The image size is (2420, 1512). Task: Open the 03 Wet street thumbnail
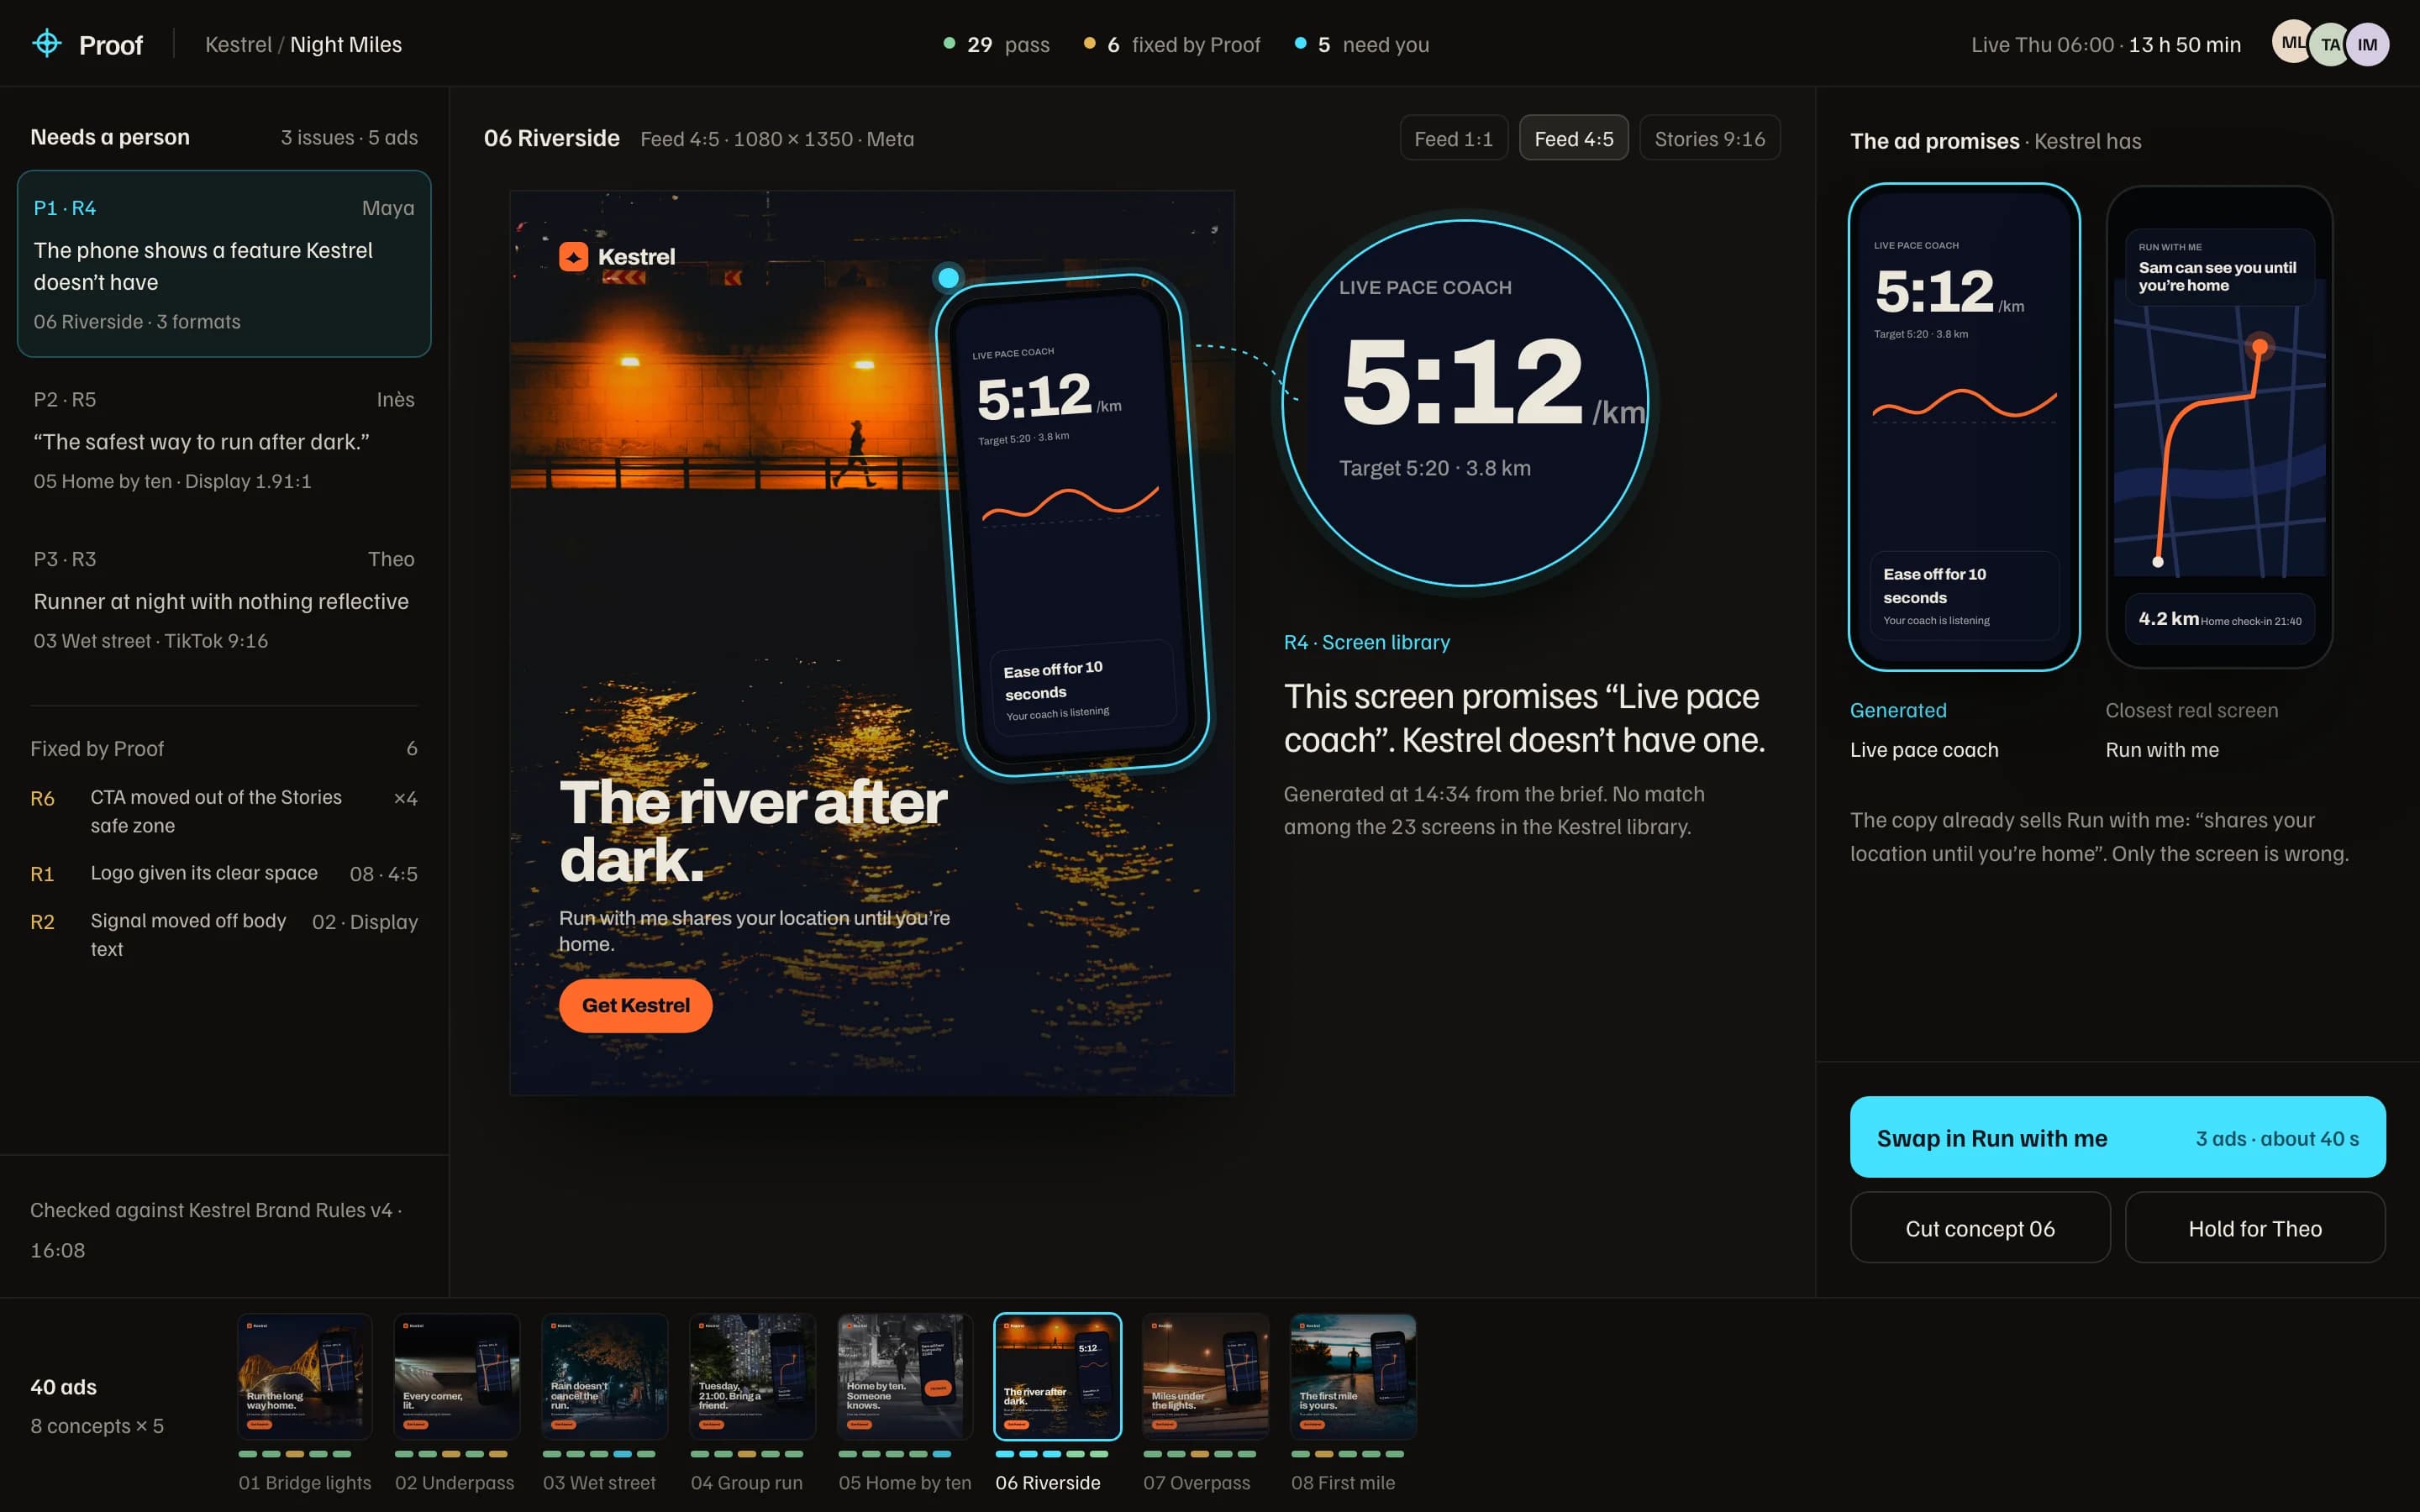click(x=604, y=1376)
